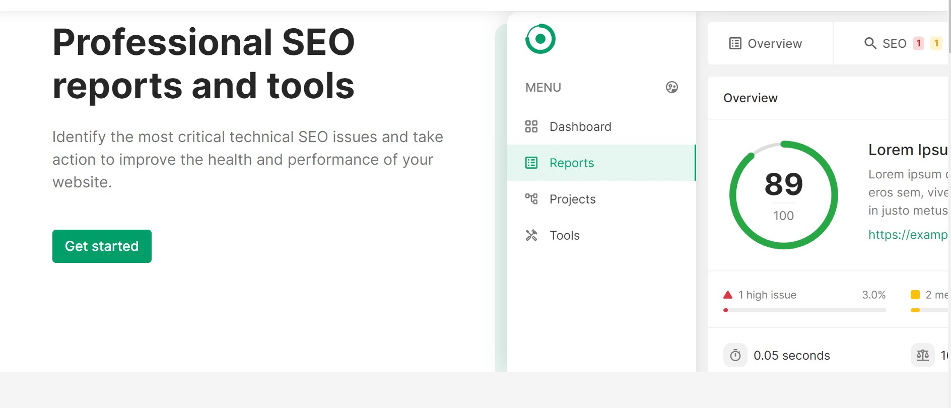Click the Projects tree icon
The height and width of the screenshot is (408, 951).
tap(531, 199)
